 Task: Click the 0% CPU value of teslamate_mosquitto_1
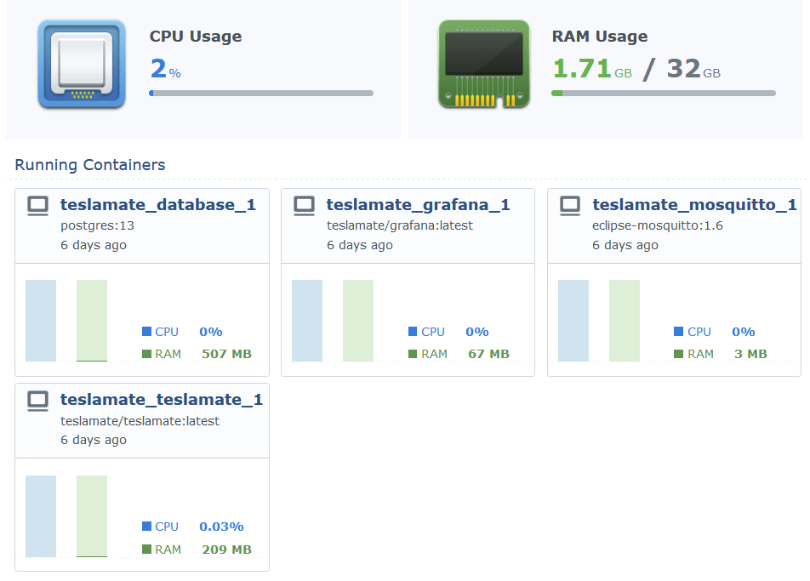click(x=743, y=332)
